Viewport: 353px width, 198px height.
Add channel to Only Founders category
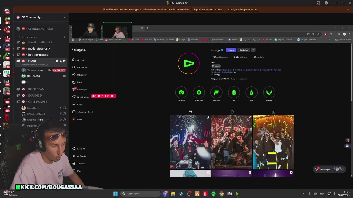tap(64, 37)
